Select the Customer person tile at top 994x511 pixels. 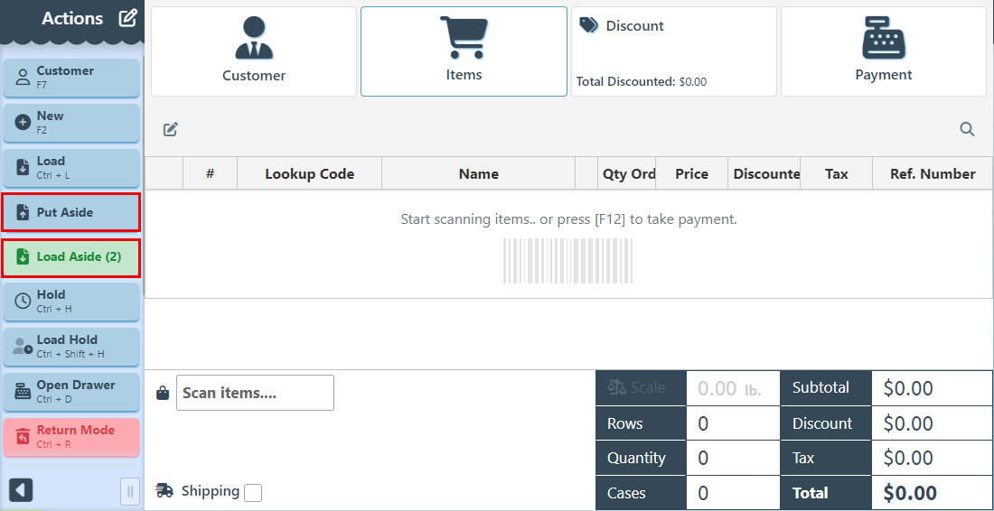point(254,51)
